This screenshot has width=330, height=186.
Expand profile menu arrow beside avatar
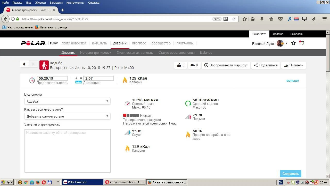[286, 43]
